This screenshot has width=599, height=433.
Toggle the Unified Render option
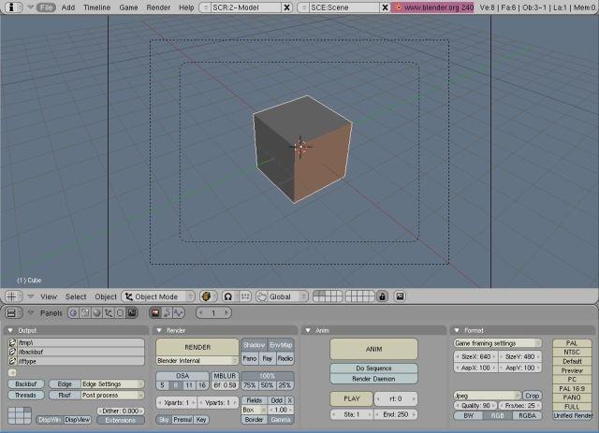[x=573, y=415]
